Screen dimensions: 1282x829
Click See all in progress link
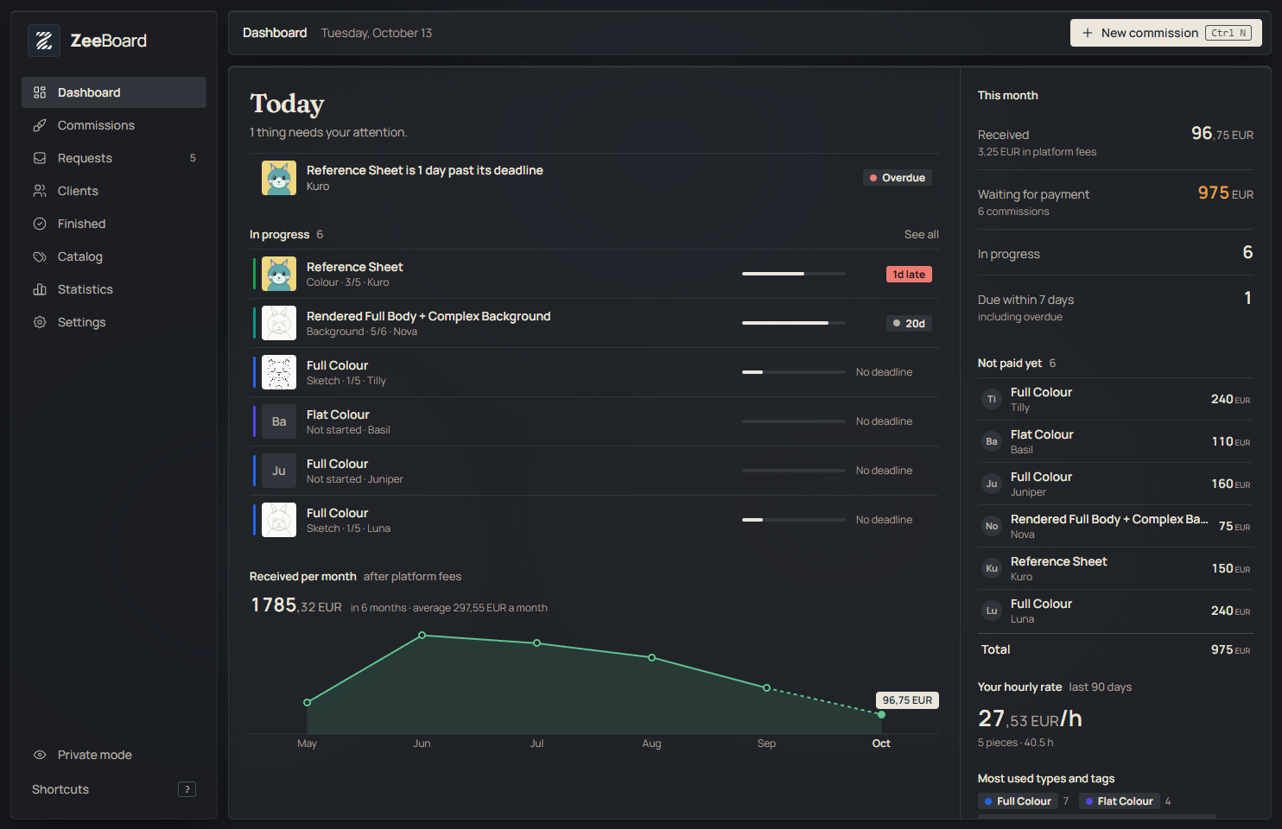coord(921,234)
